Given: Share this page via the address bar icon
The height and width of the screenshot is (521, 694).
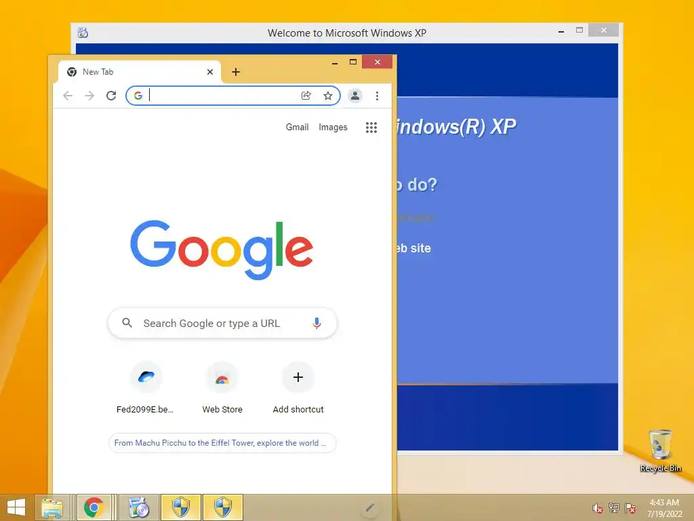Looking at the screenshot, I should click(306, 96).
